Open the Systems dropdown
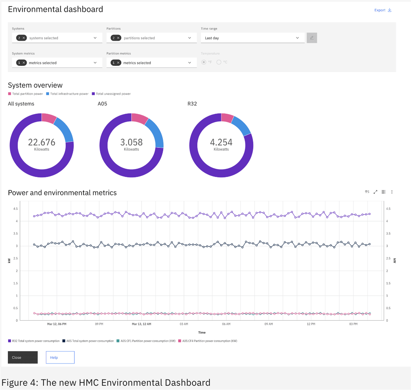The height and width of the screenshot is (390, 411). [x=95, y=38]
